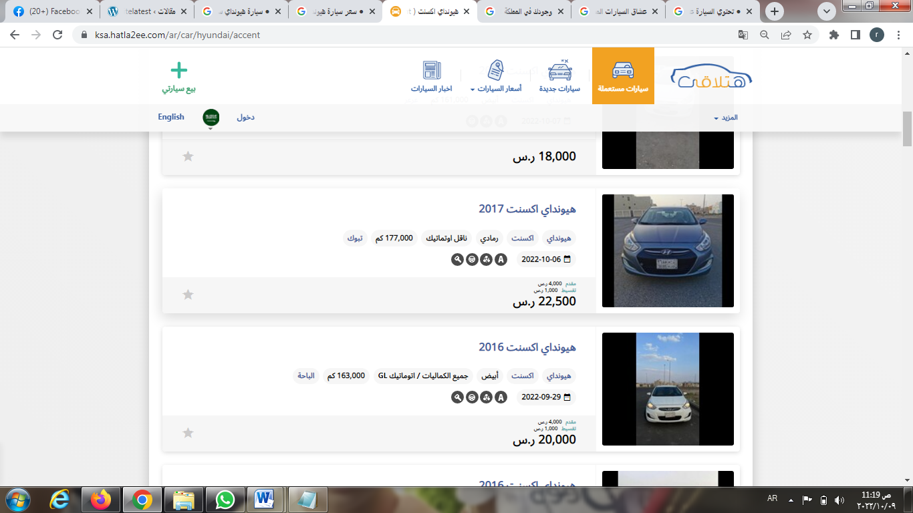Open the هيونداي اكسنت 2016 white listing title
Screen dimensions: 913x513
pyautogui.click(x=527, y=347)
